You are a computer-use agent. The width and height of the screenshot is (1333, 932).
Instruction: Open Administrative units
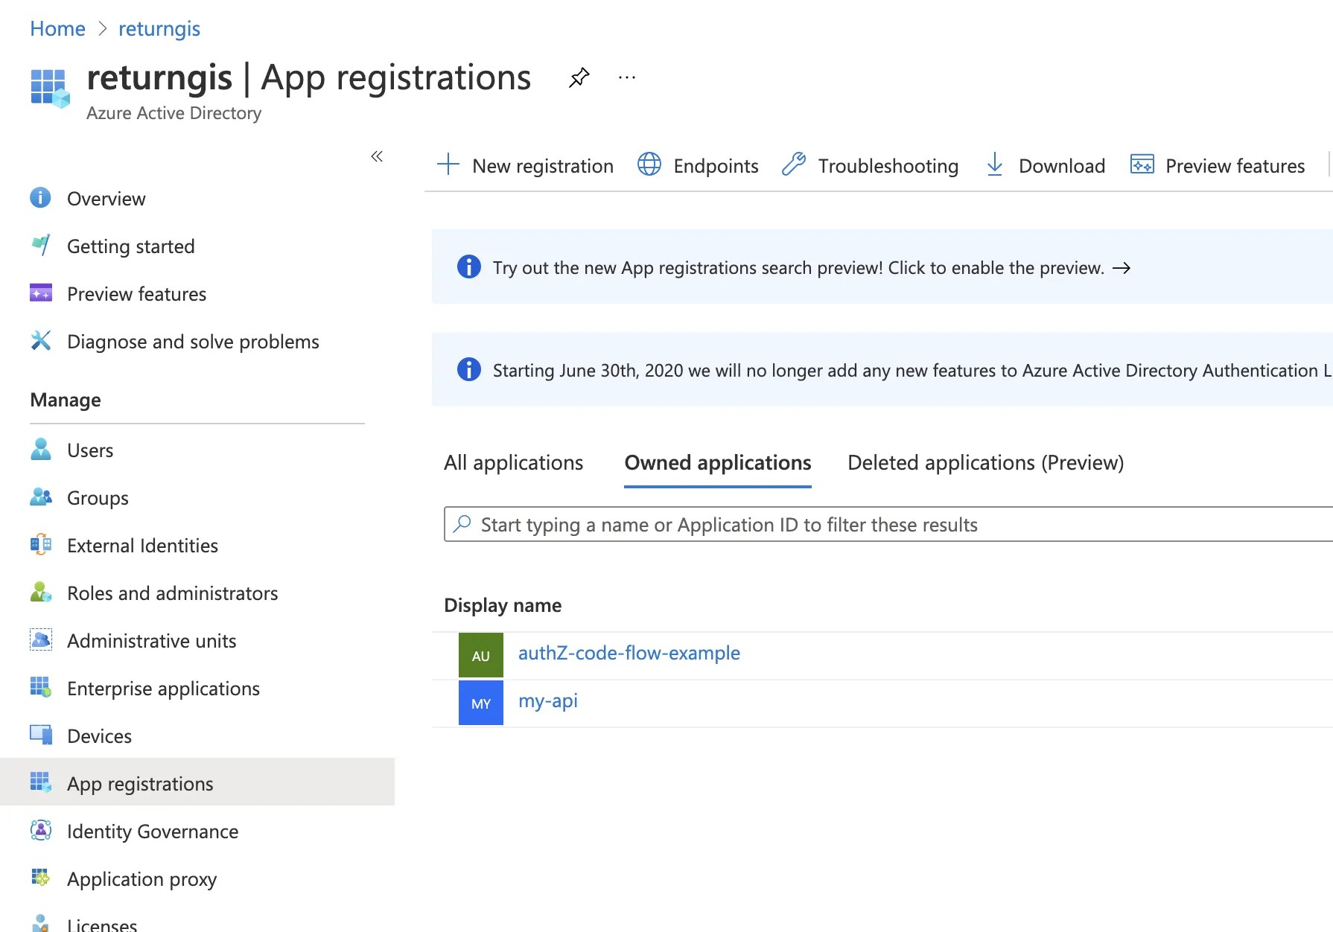pos(151,641)
